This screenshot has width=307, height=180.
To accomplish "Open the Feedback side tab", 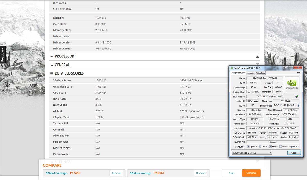I will pos(3,55).
